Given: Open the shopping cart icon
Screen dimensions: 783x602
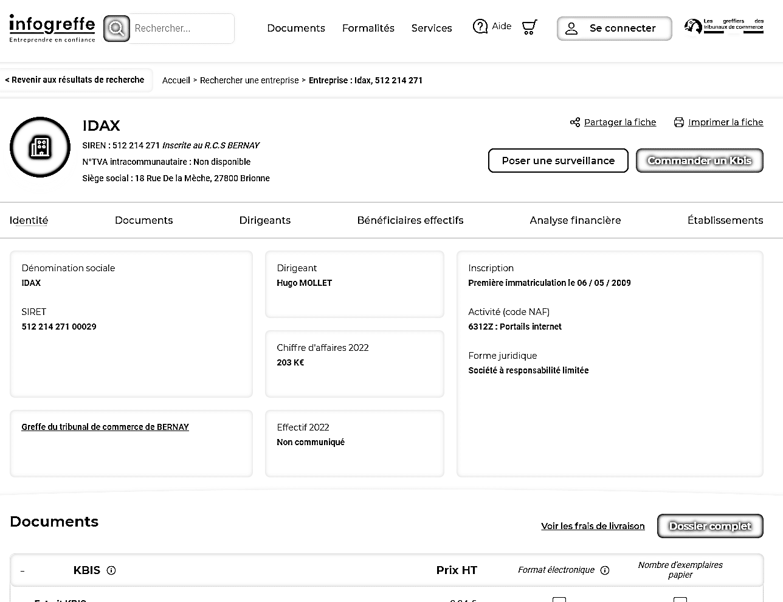Looking at the screenshot, I should point(529,27).
